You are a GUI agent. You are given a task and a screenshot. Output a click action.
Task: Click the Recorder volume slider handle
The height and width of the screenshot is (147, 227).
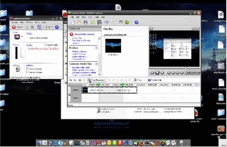click(x=21, y=56)
